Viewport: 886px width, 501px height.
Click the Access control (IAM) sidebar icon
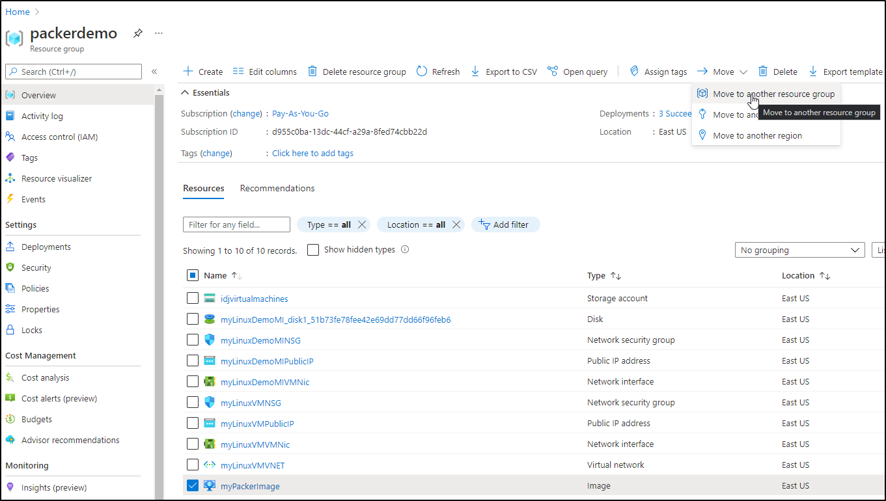click(x=10, y=137)
